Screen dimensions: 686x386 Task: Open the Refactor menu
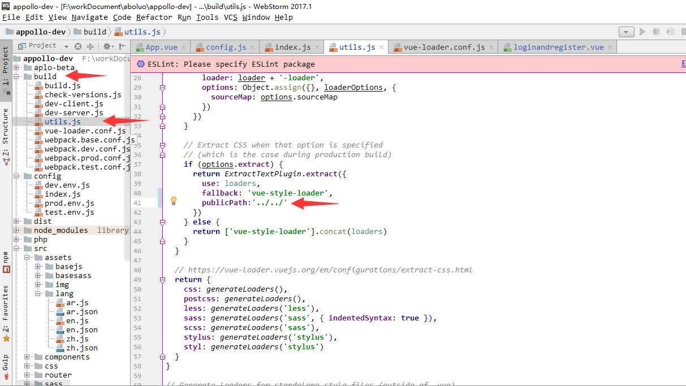(154, 18)
